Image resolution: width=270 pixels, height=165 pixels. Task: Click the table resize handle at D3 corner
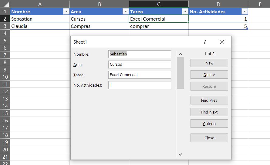click(x=247, y=29)
